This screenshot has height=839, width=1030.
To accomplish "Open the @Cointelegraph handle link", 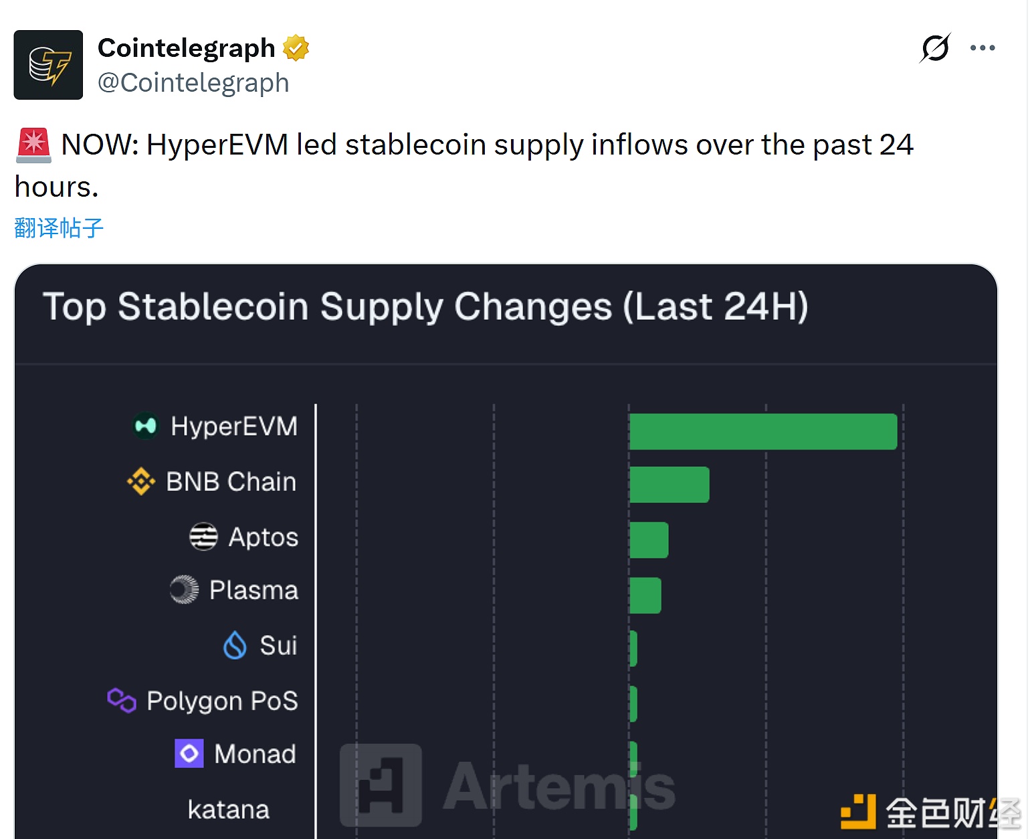I will pos(193,83).
